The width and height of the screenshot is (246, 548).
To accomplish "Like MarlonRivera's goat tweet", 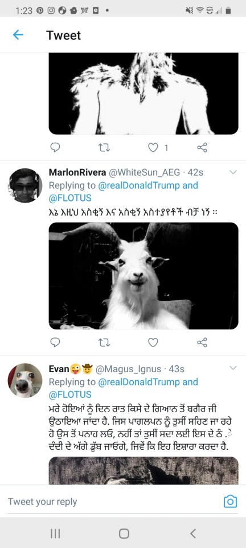I will pos(153,342).
